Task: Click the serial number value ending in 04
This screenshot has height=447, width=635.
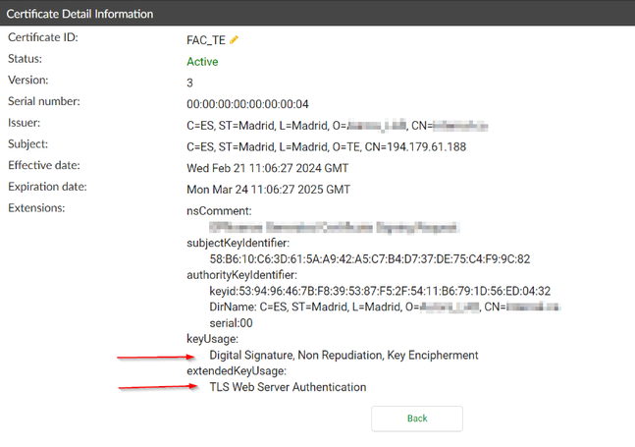Action: point(247,104)
